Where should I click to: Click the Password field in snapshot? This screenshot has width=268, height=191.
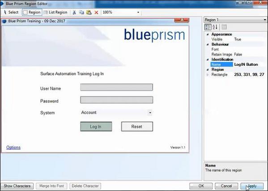[117, 100]
